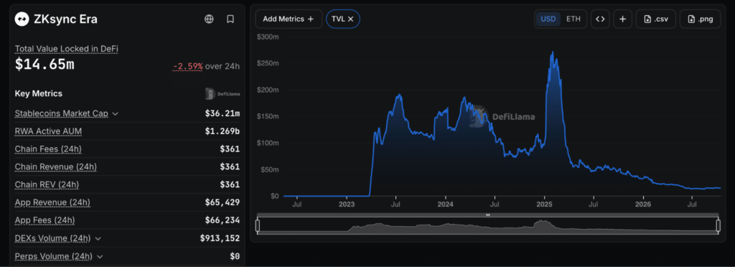Screen dimensions: 735x267
Task: Click the RWA Active AUM label
Action: pos(48,131)
